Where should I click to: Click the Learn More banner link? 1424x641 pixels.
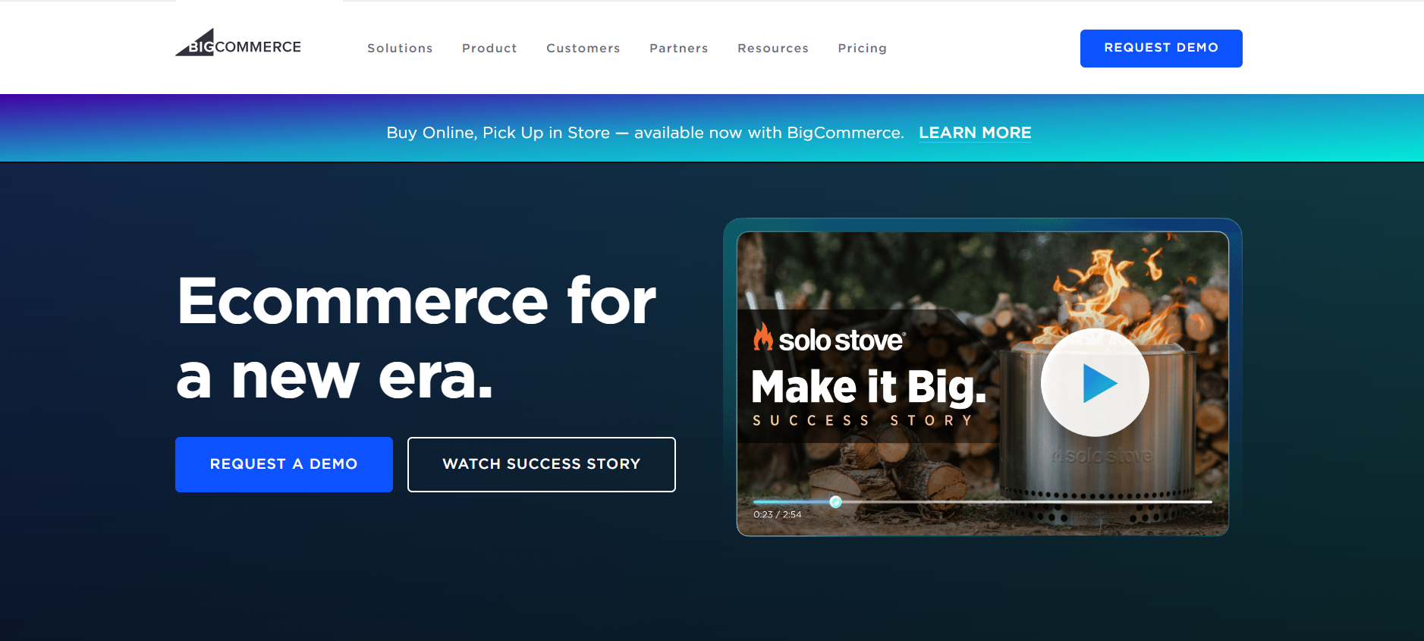[975, 133]
